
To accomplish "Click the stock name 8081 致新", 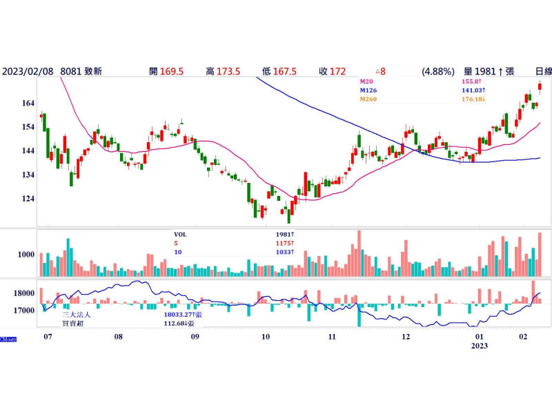I will tap(81, 71).
